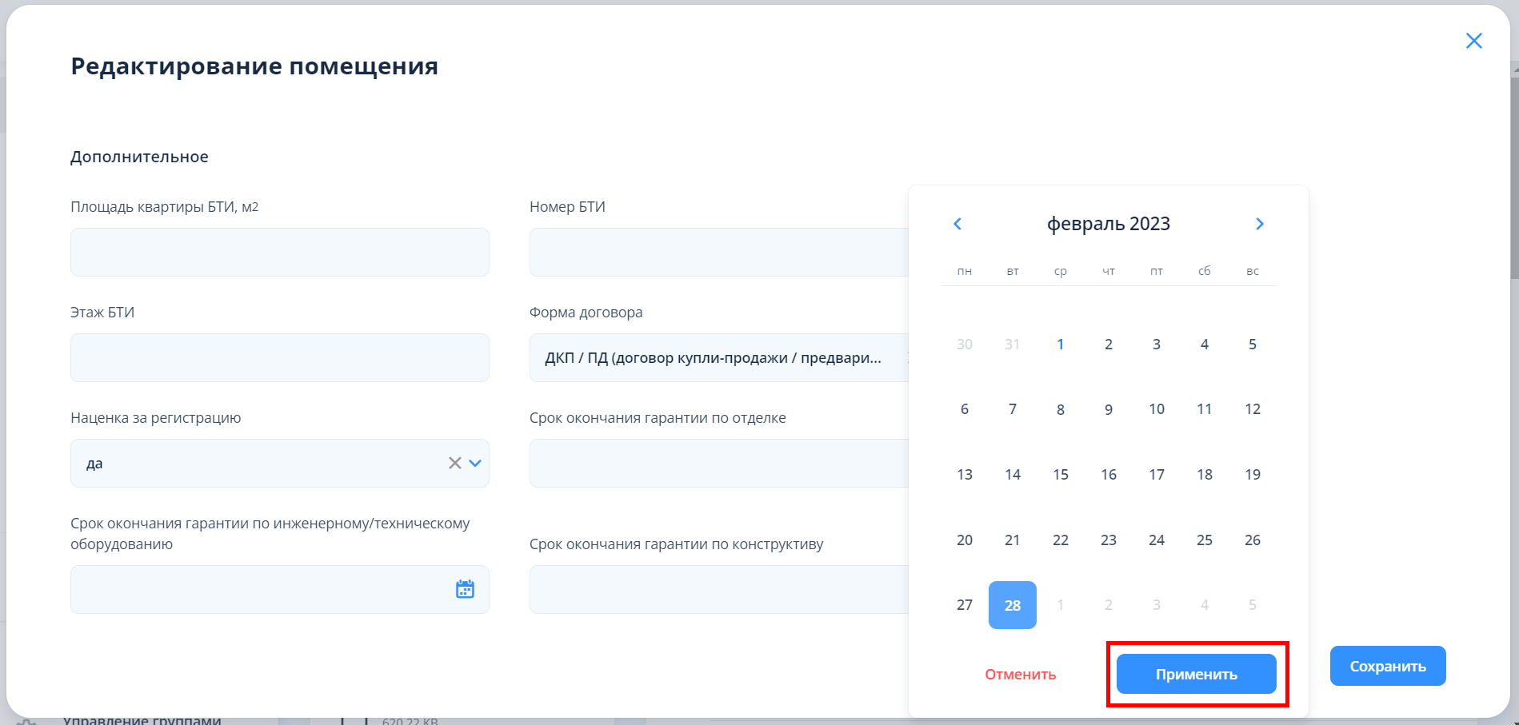This screenshot has width=1519, height=725.
Task: Pick January 31 greyed-out date
Action: point(1012,345)
